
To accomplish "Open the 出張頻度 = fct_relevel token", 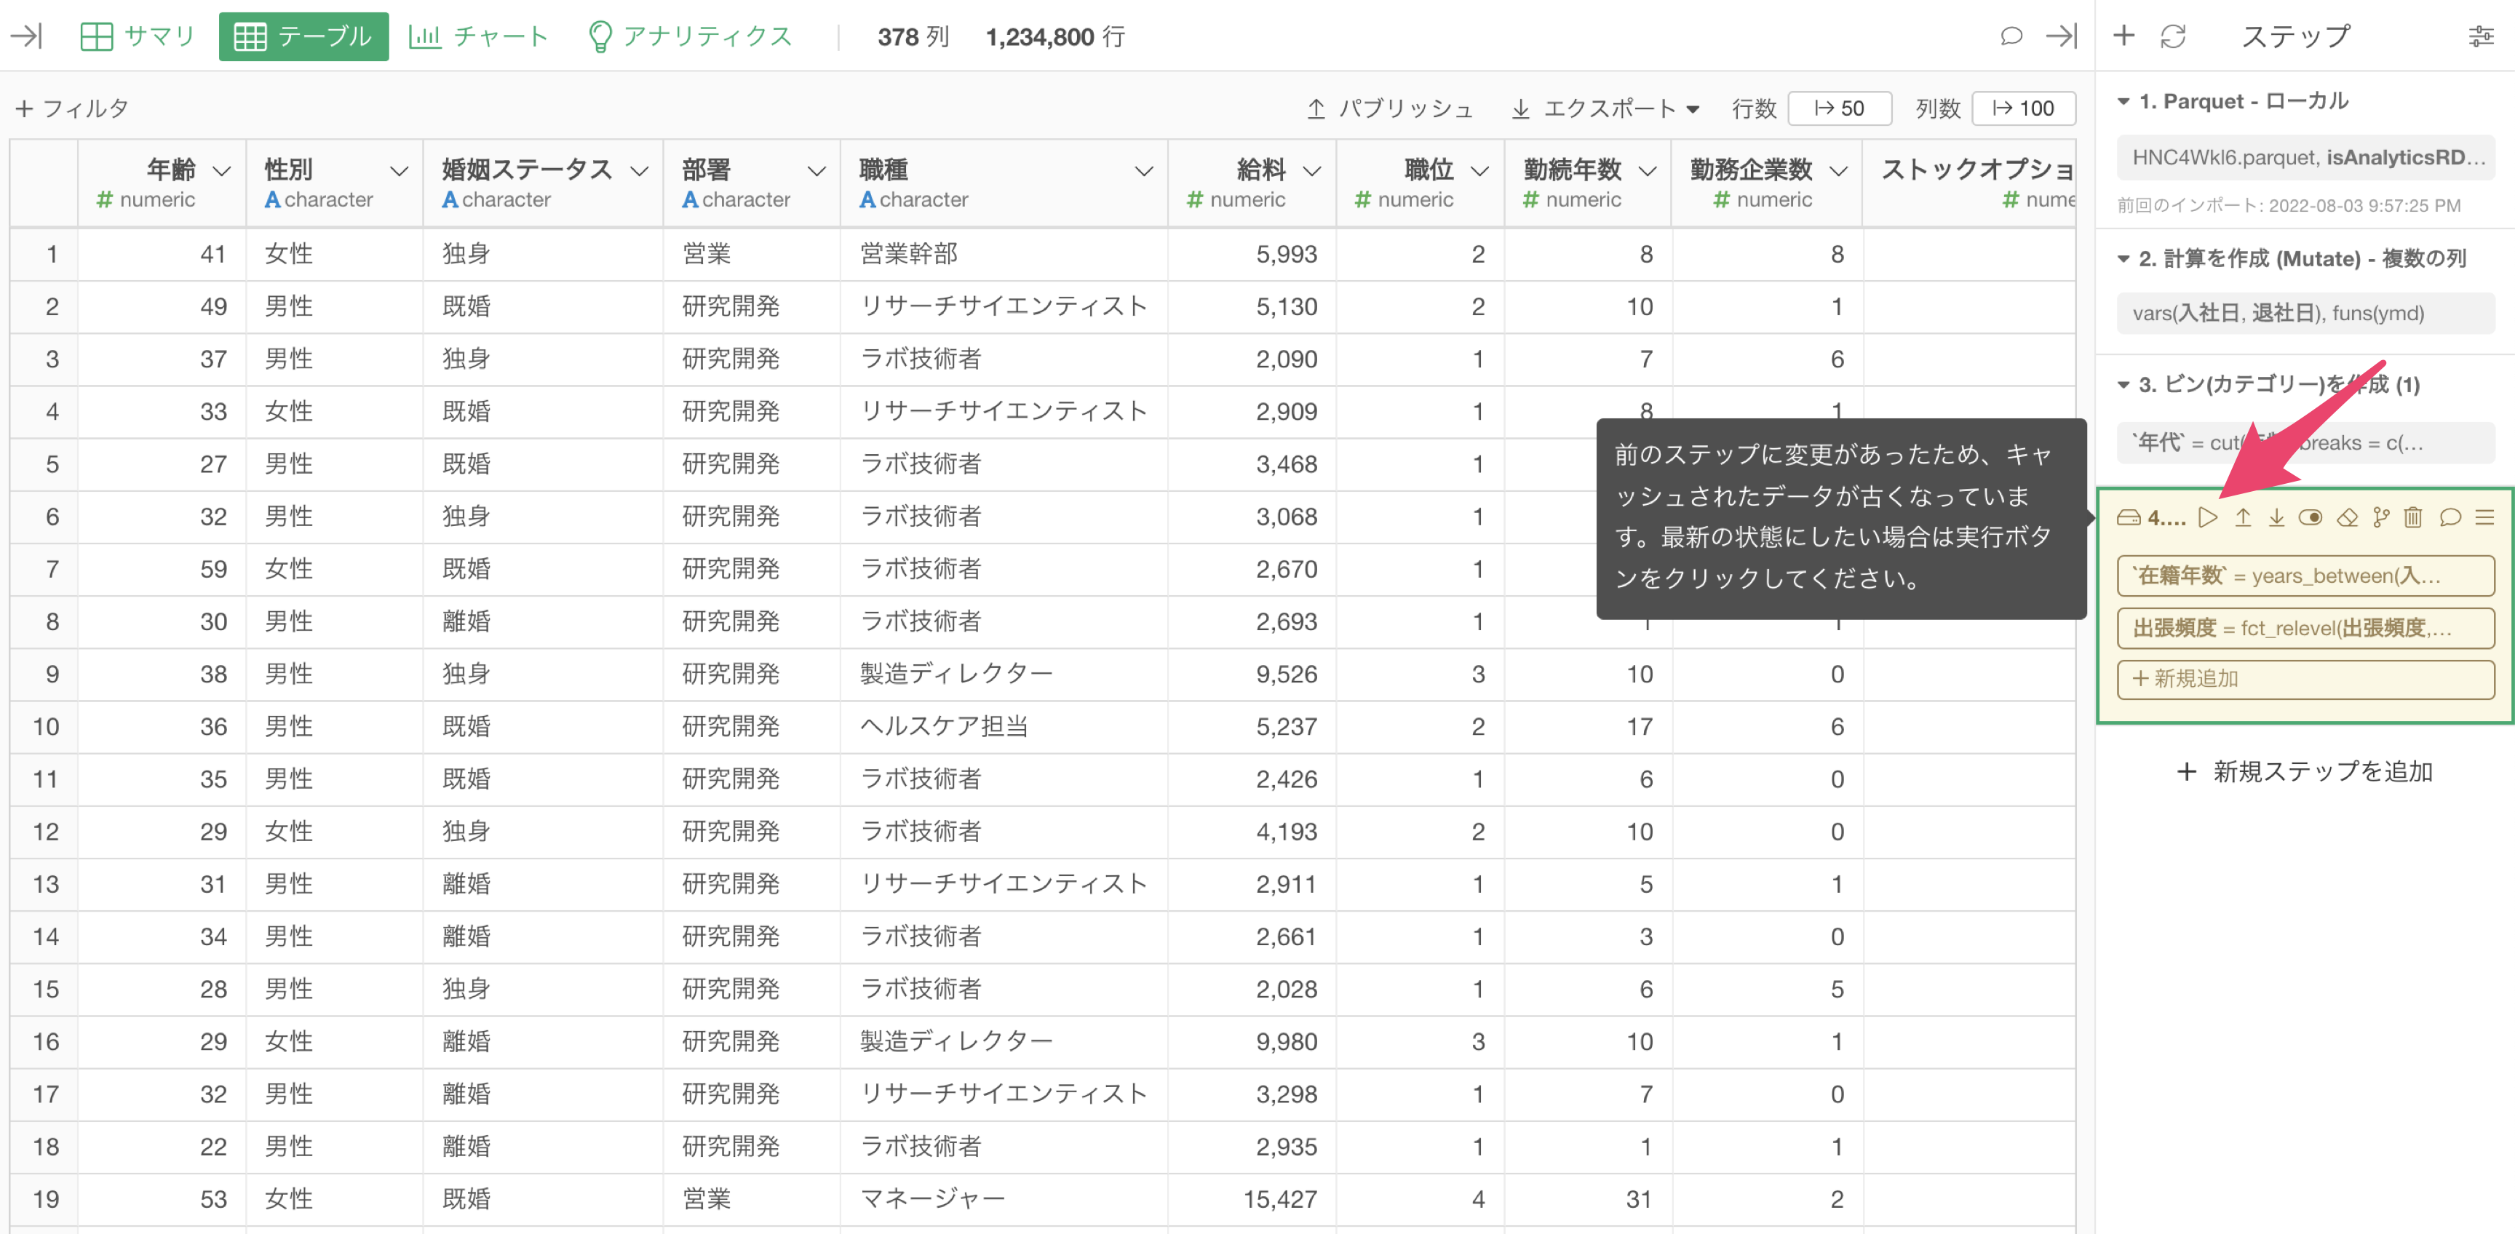I will coord(2306,628).
